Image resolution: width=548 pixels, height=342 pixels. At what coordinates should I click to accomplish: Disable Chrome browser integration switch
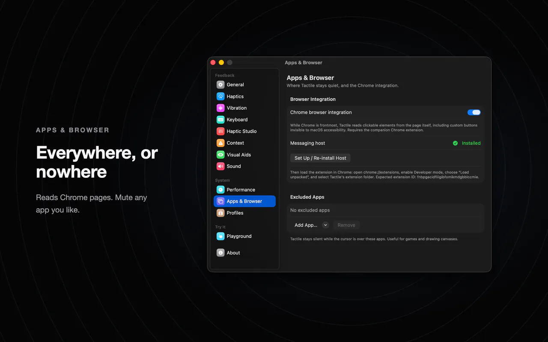pos(474,112)
